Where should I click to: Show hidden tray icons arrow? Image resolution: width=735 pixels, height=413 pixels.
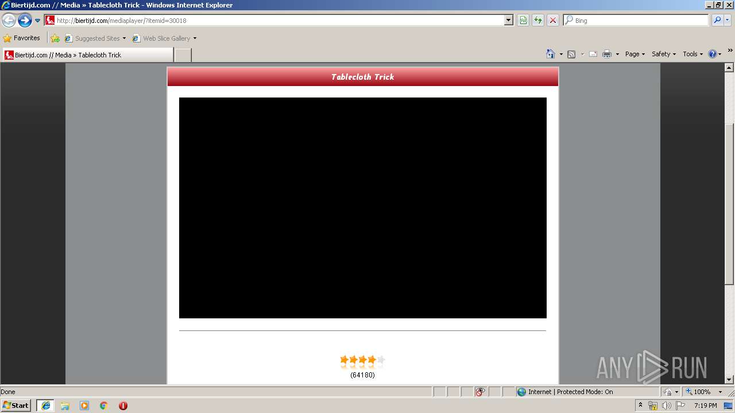[641, 406]
